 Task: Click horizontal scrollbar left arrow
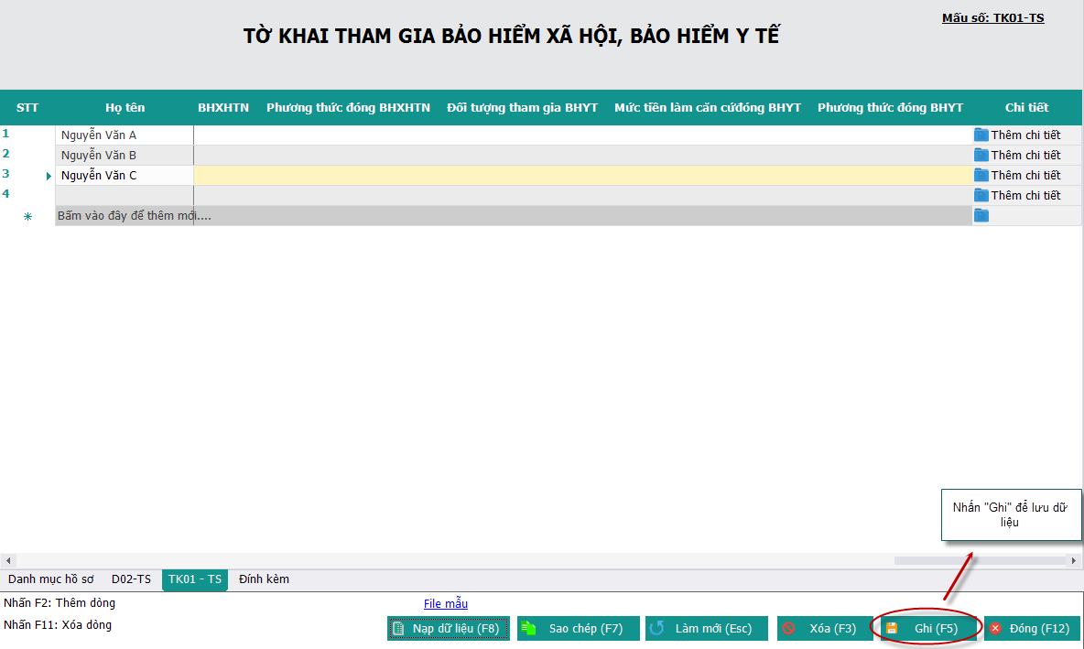tap(7, 560)
